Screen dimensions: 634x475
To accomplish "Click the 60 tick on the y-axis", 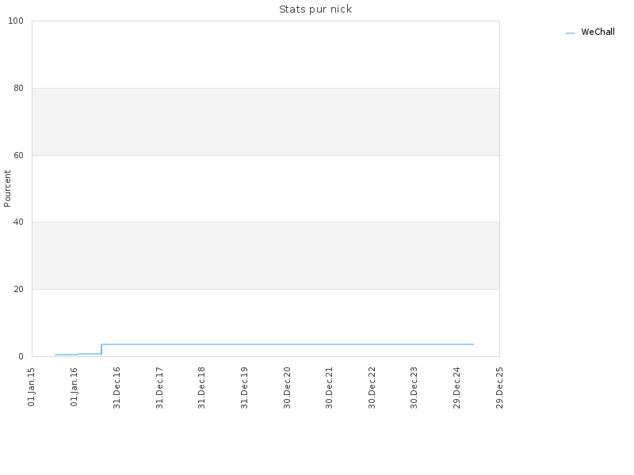I will 18,155.
